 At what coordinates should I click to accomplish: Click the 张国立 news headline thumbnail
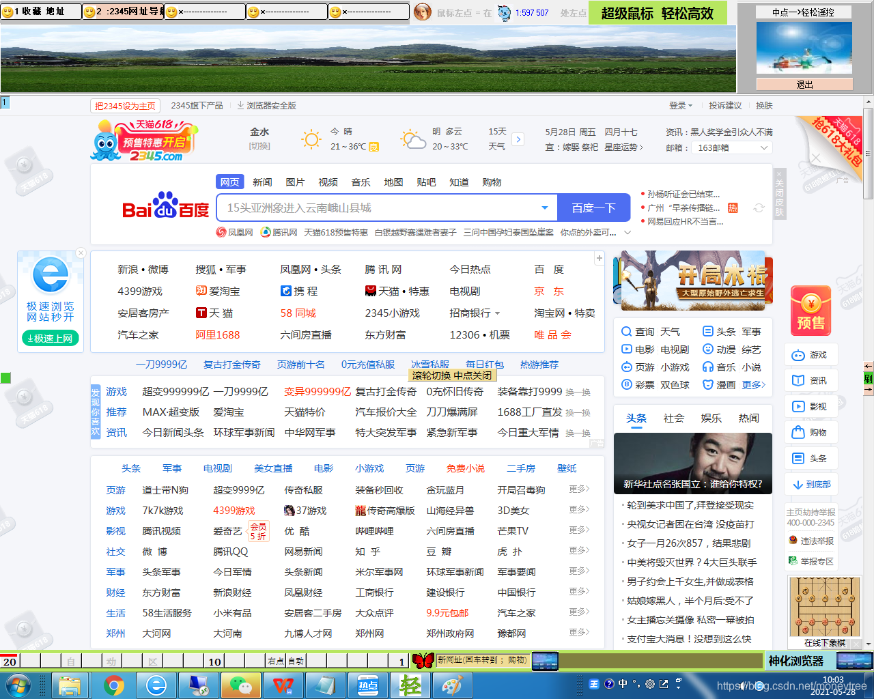tap(693, 463)
